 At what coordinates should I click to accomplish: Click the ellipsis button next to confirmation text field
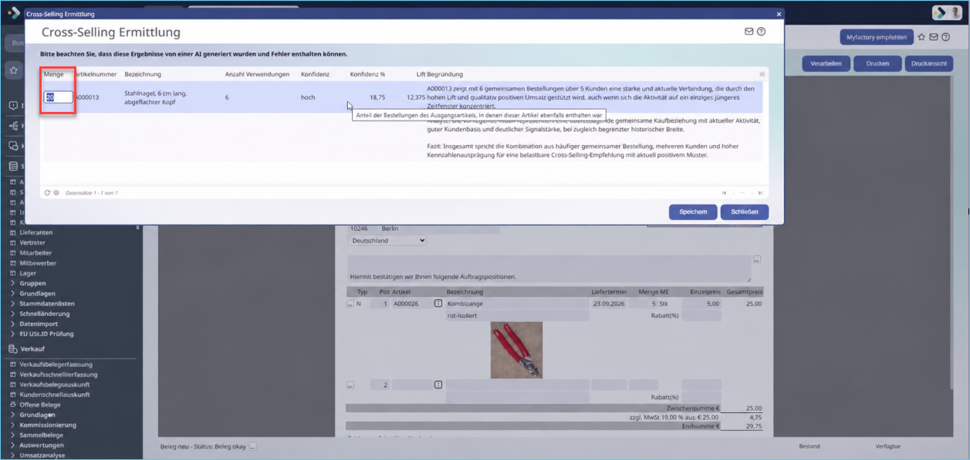coord(757,259)
